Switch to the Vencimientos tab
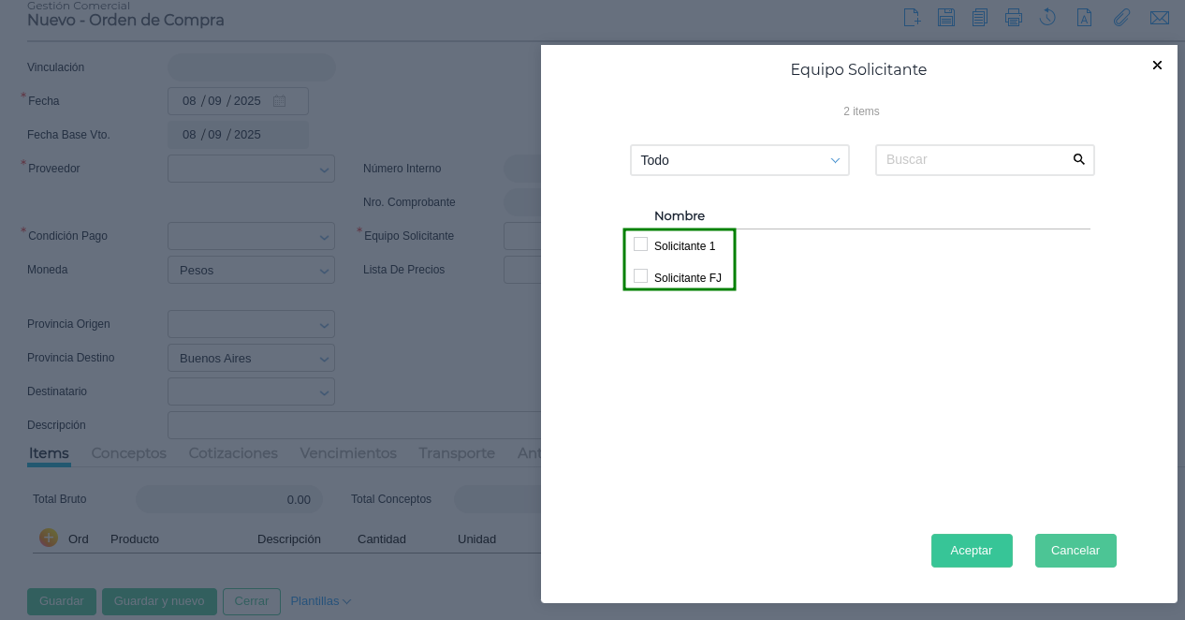This screenshot has height=620, width=1185. pyautogui.click(x=348, y=453)
